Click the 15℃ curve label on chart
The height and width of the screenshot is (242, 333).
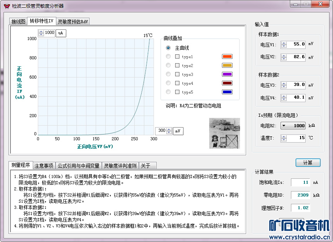148,35
